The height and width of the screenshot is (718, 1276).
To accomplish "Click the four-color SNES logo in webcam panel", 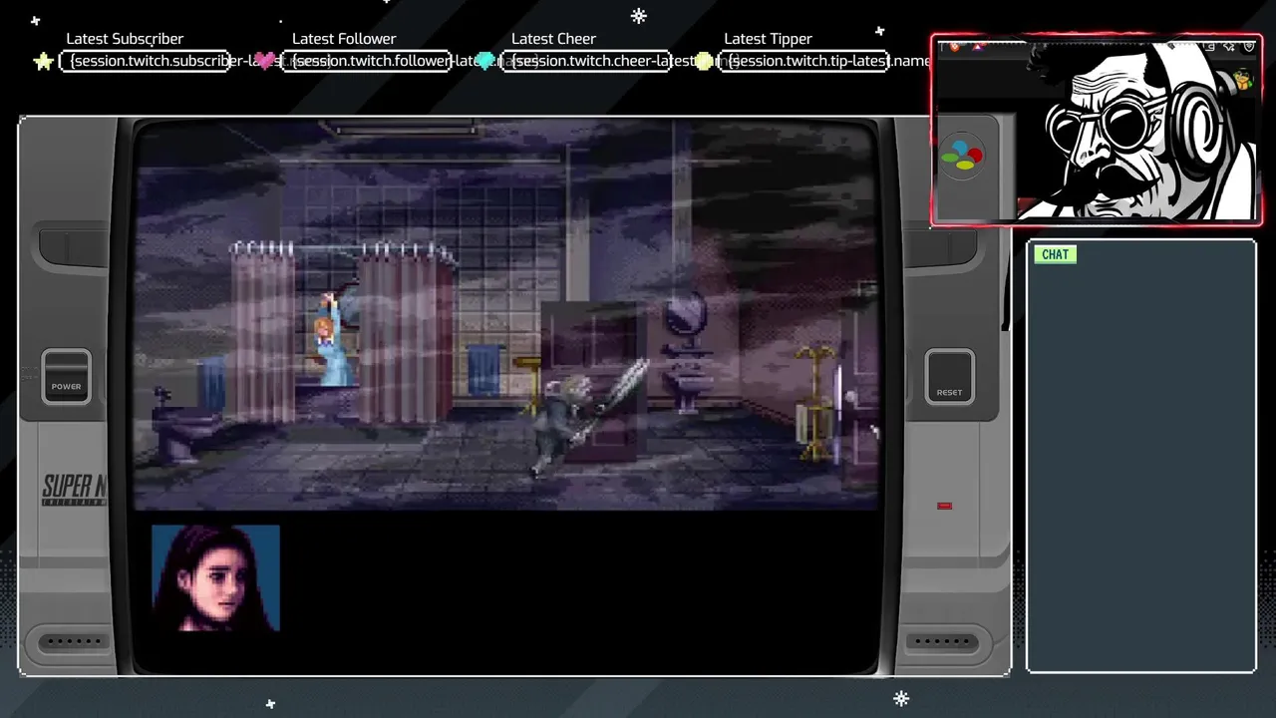I will pyautogui.click(x=963, y=158).
